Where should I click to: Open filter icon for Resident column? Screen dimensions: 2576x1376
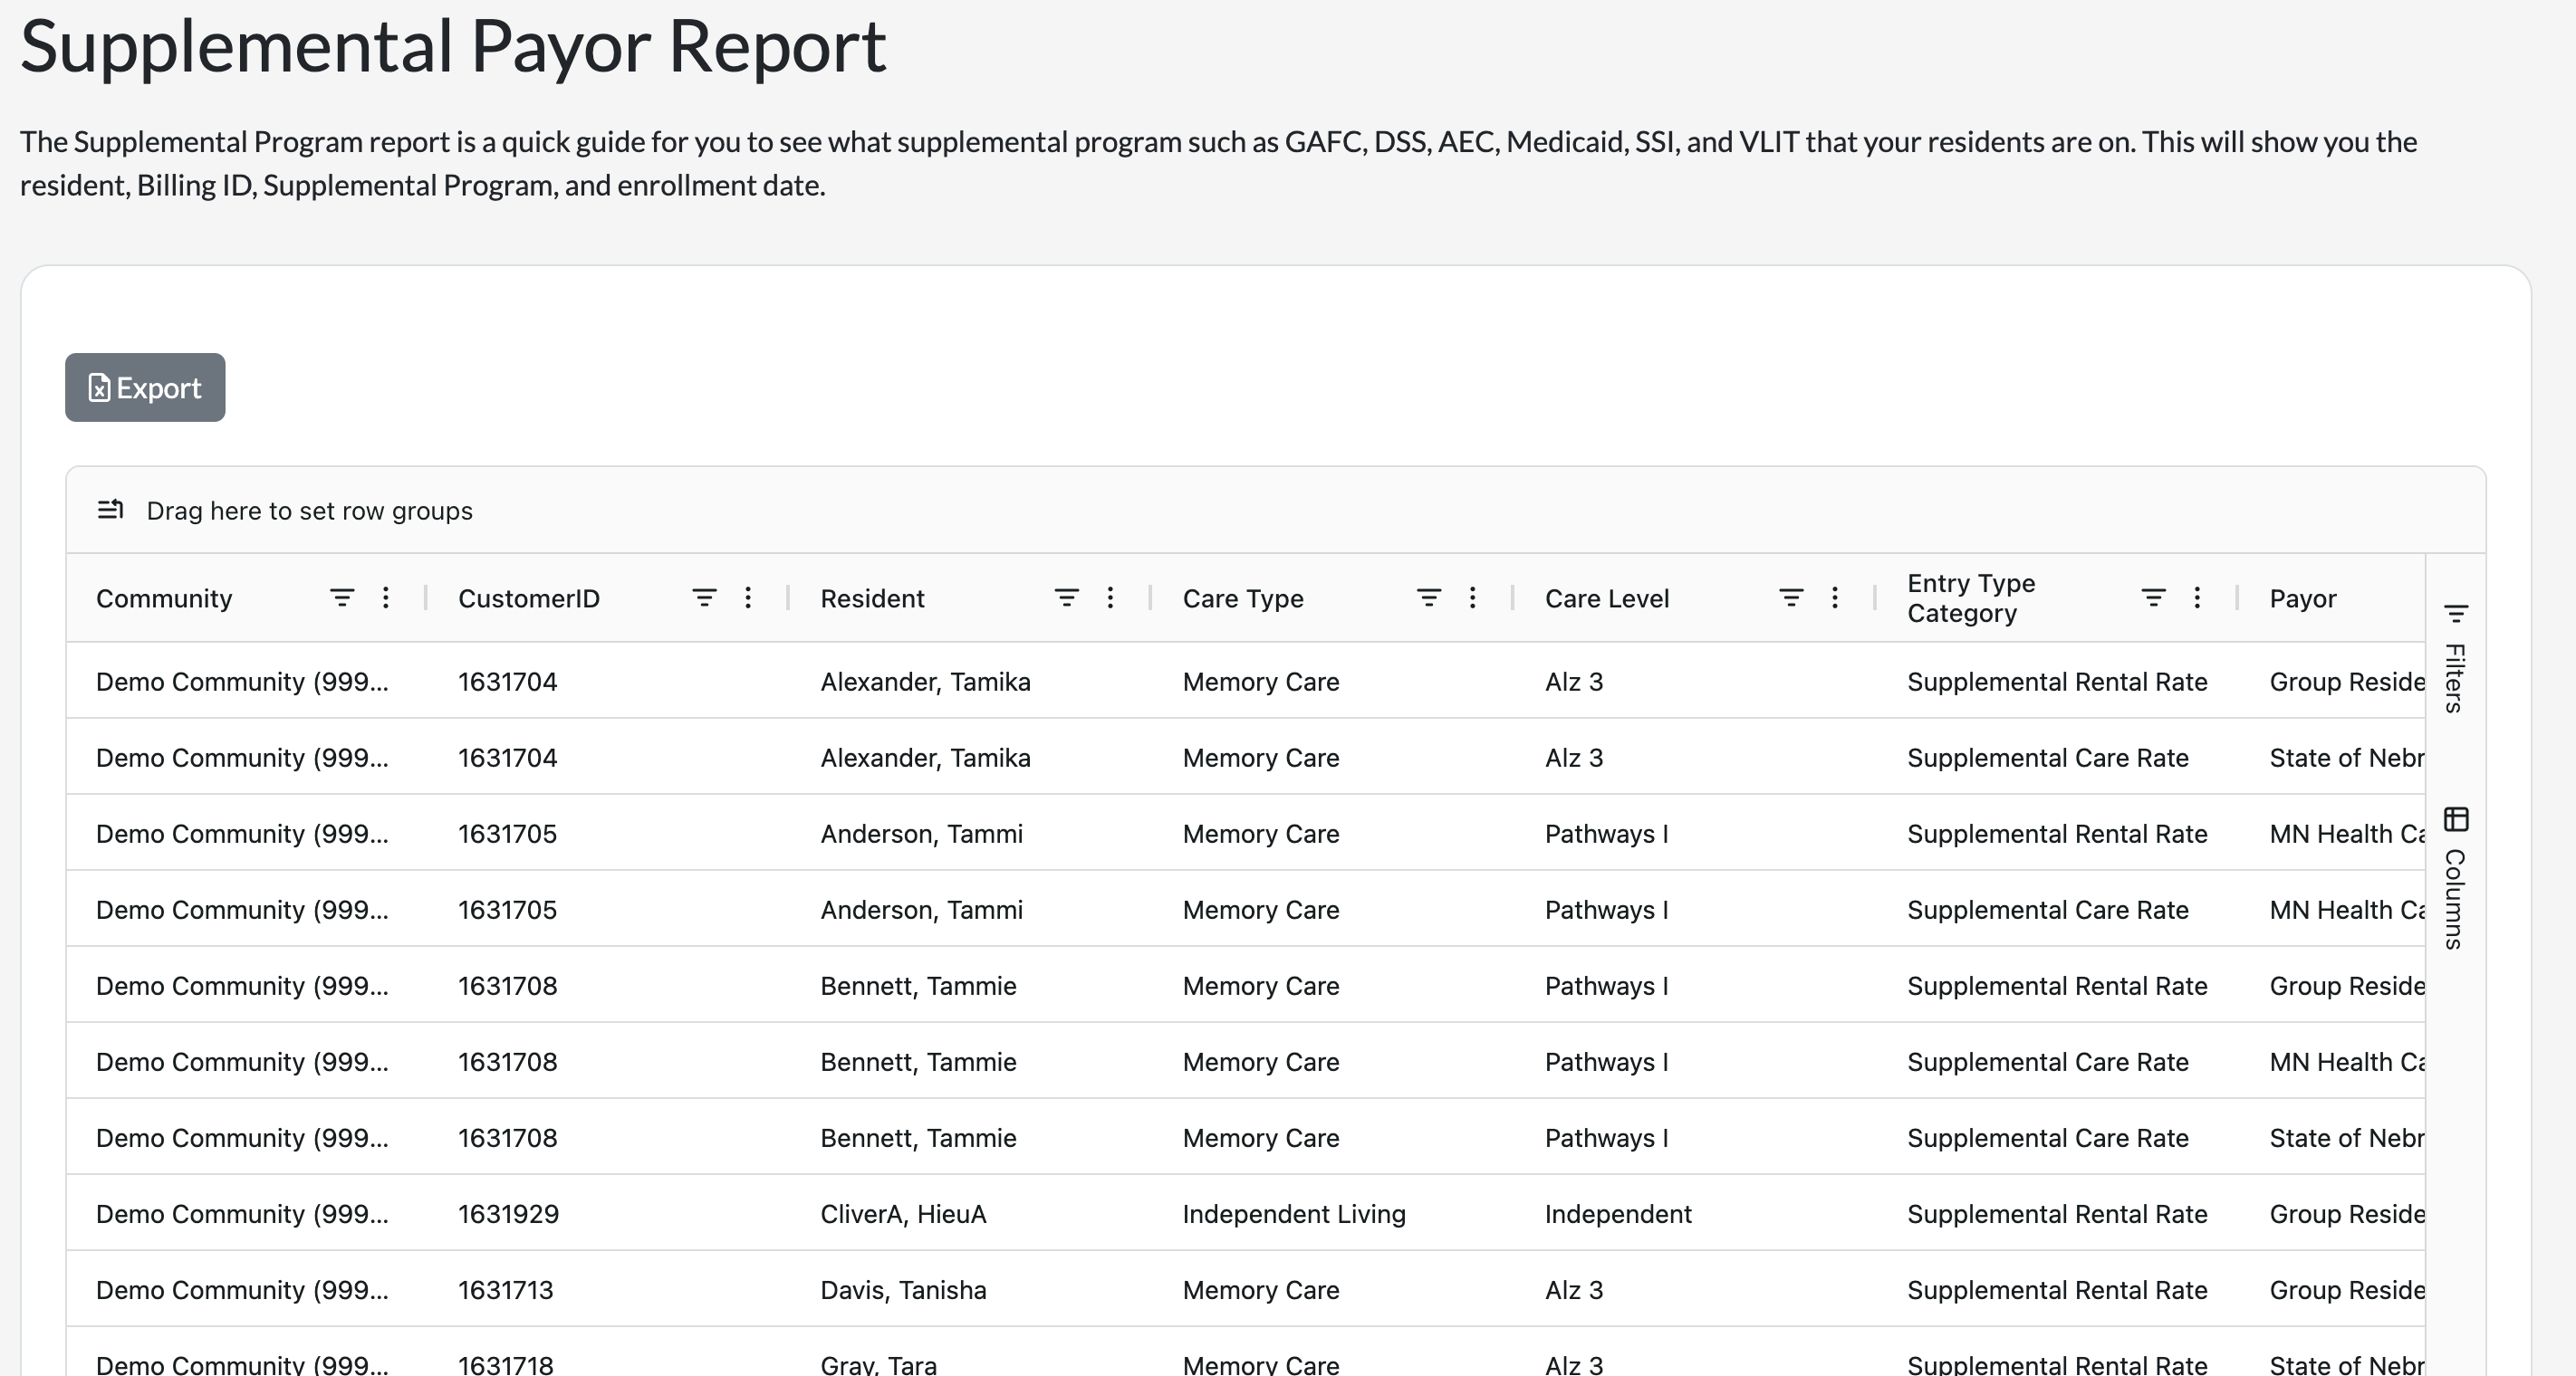(x=1066, y=597)
